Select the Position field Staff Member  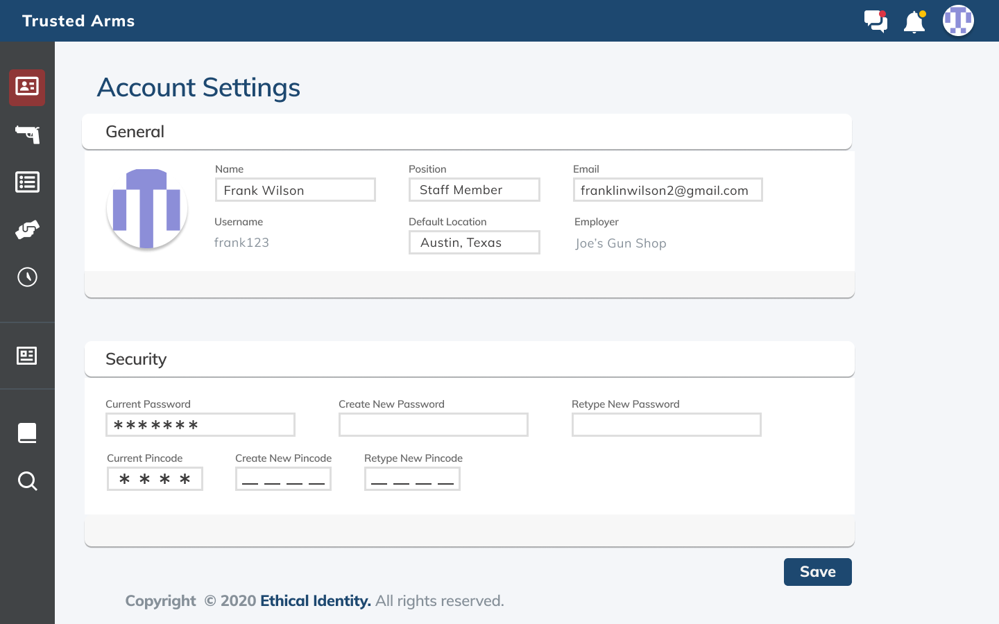475,190
